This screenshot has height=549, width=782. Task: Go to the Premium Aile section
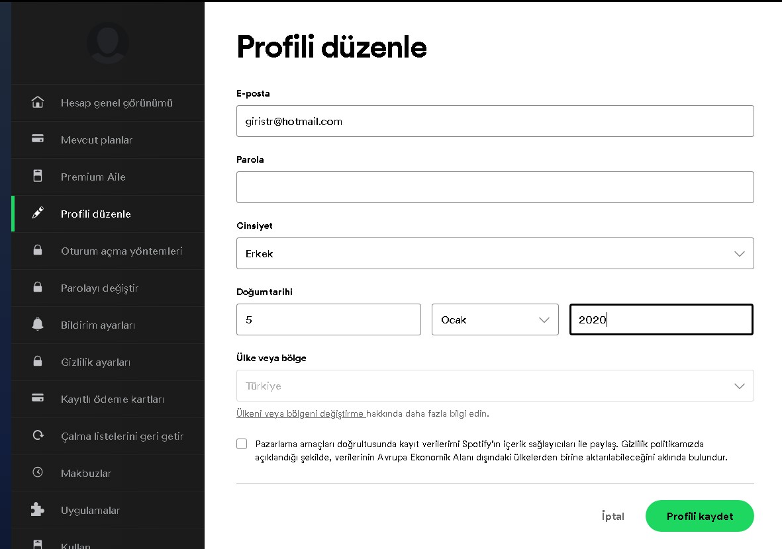click(93, 177)
